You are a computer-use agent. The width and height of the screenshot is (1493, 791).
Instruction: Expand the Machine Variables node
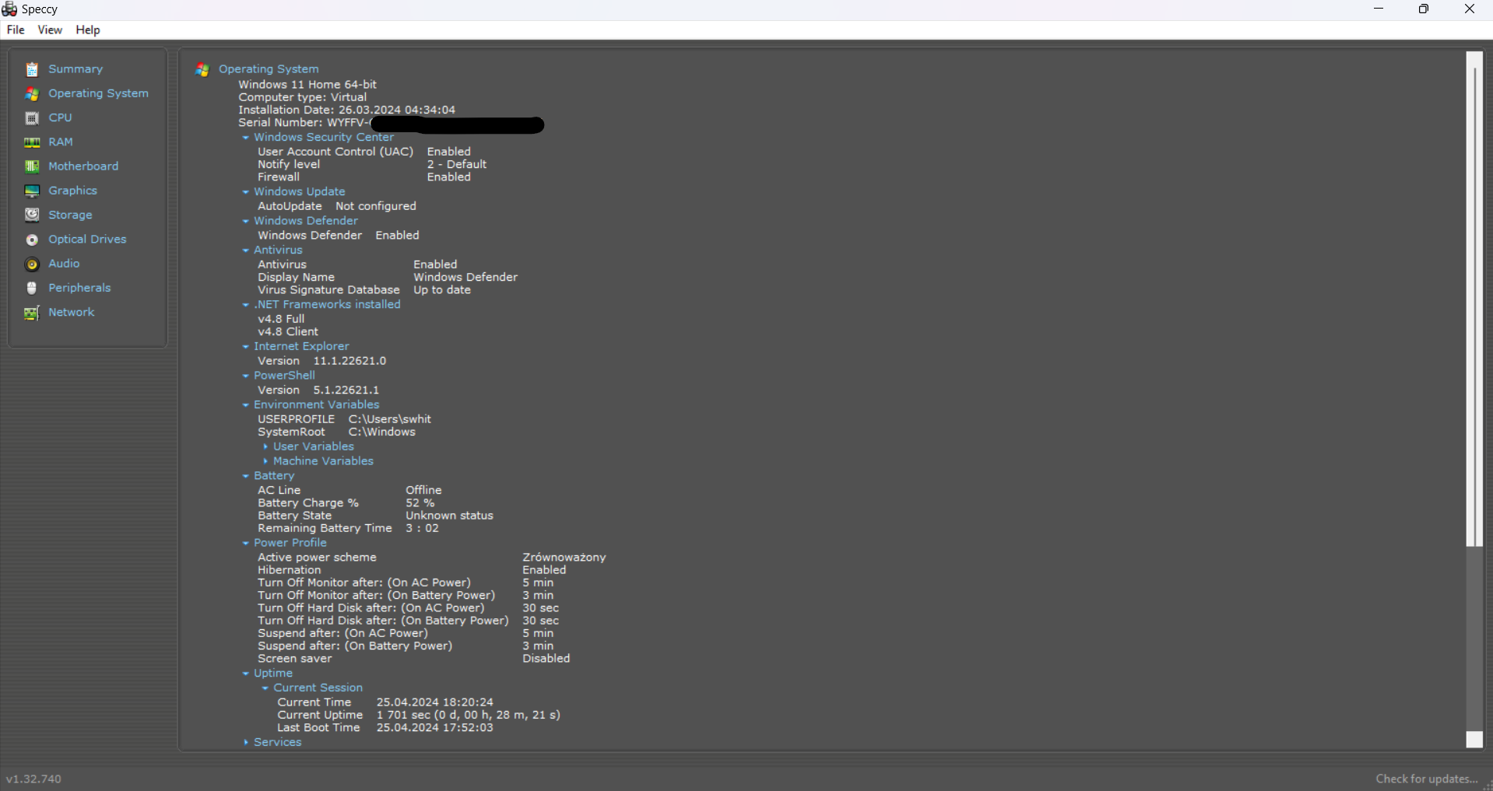pos(265,461)
